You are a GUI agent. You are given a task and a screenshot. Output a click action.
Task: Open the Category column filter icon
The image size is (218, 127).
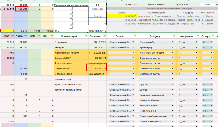tap(174, 36)
